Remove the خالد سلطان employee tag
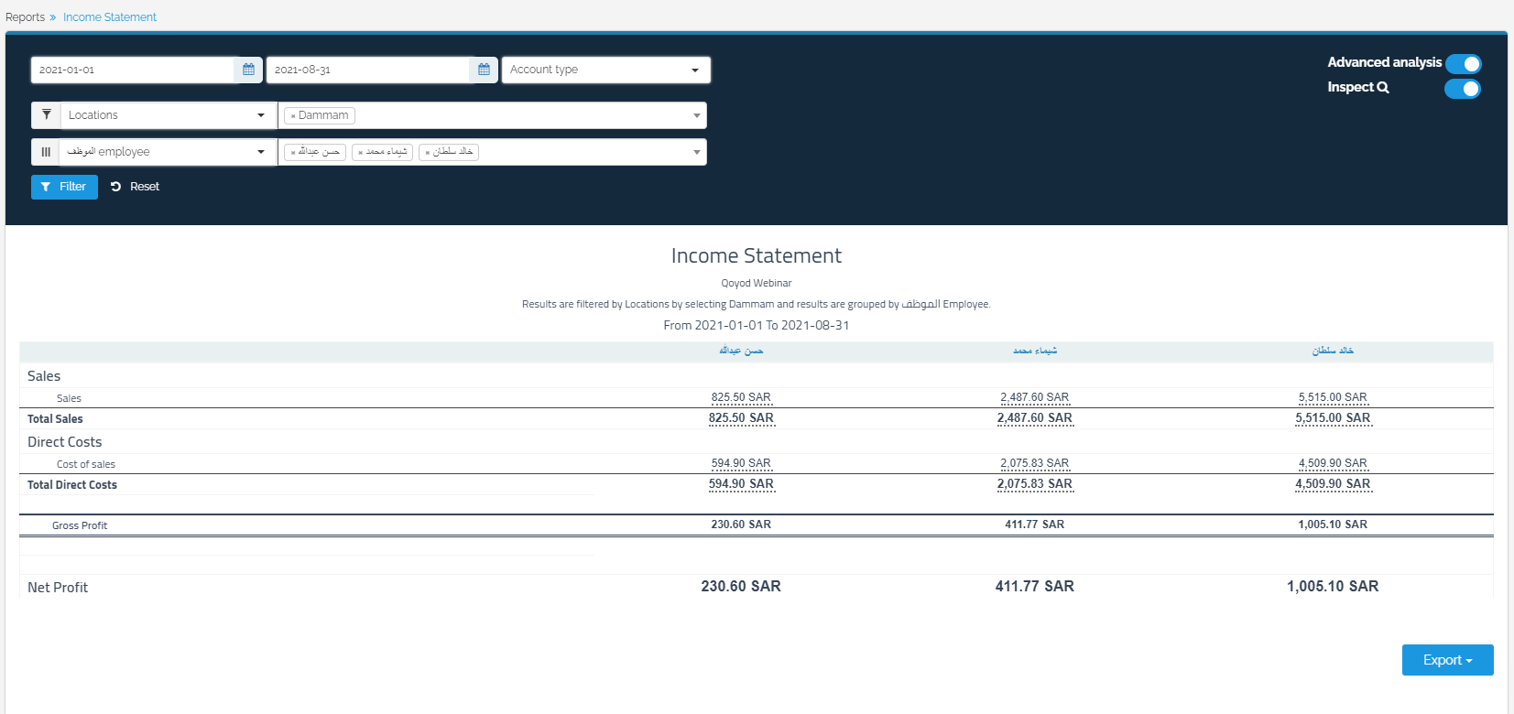 click(x=428, y=153)
